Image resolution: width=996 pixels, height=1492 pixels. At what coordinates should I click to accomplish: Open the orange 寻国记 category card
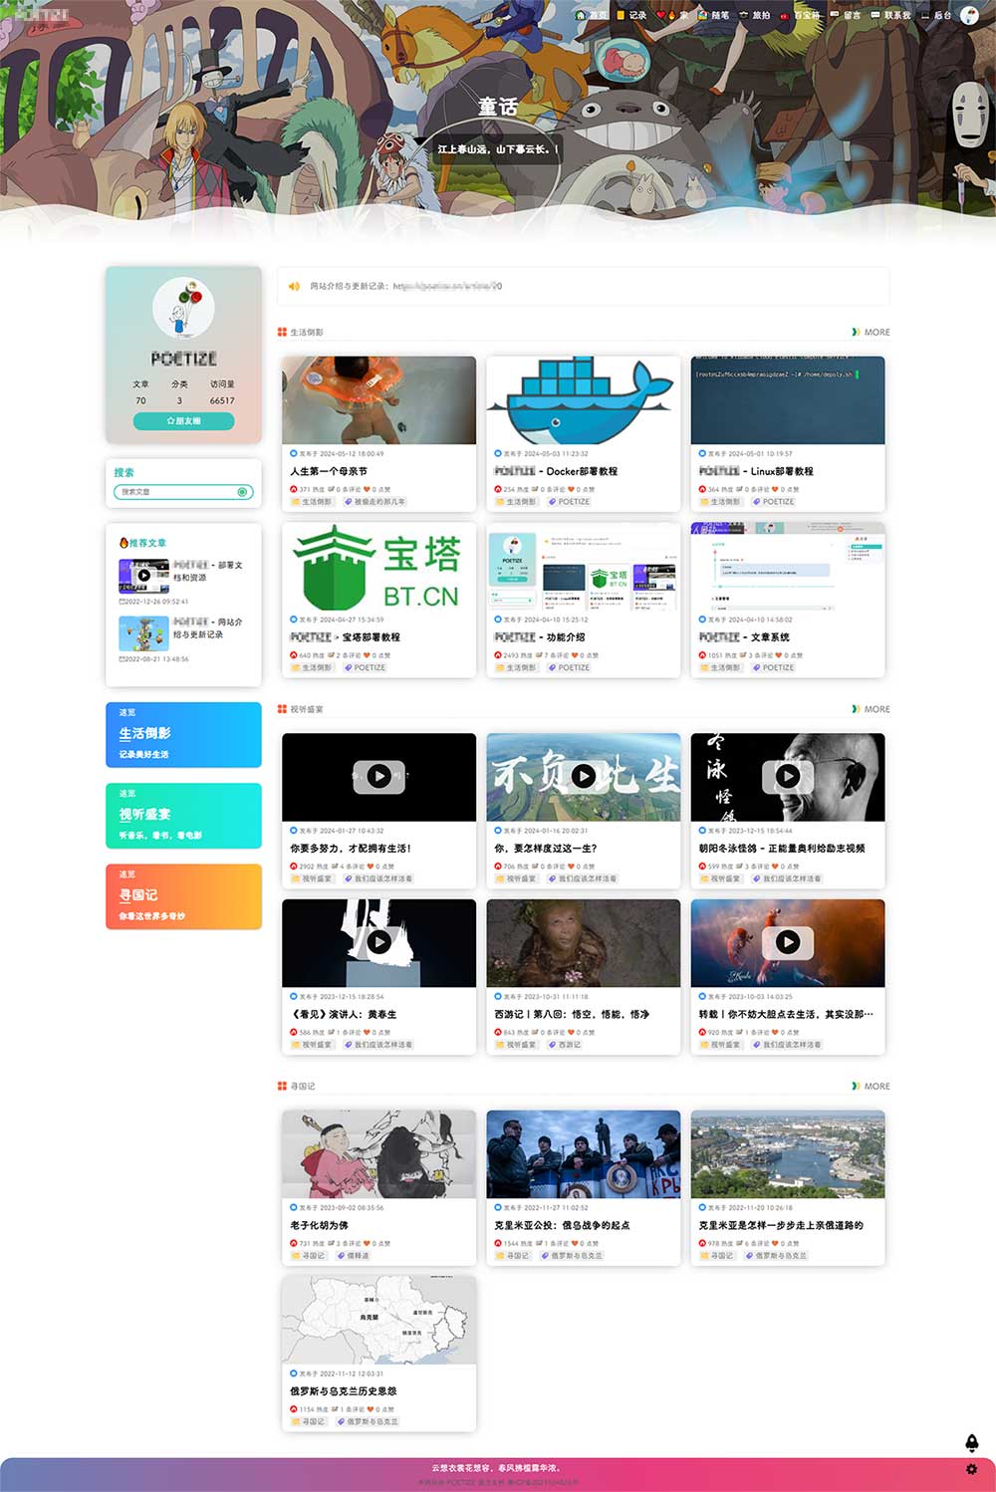tap(183, 896)
